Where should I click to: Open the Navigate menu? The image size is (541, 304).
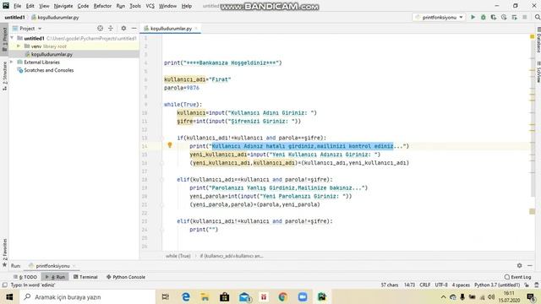coord(63,6)
